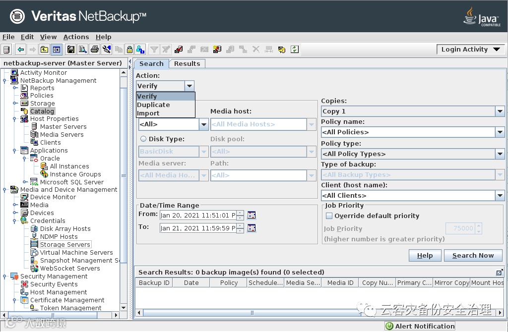Click the From date/time field

(x=198, y=215)
